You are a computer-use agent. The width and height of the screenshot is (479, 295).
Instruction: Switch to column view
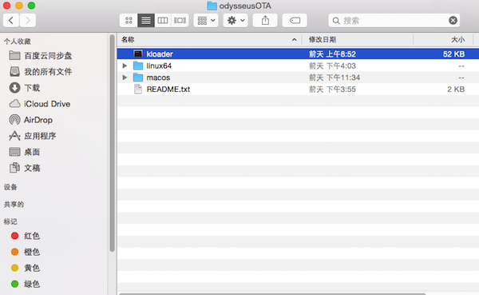coord(163,21)
